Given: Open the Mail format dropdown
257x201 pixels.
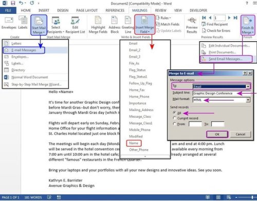Looking at the screenshot, I should (248, 100).
